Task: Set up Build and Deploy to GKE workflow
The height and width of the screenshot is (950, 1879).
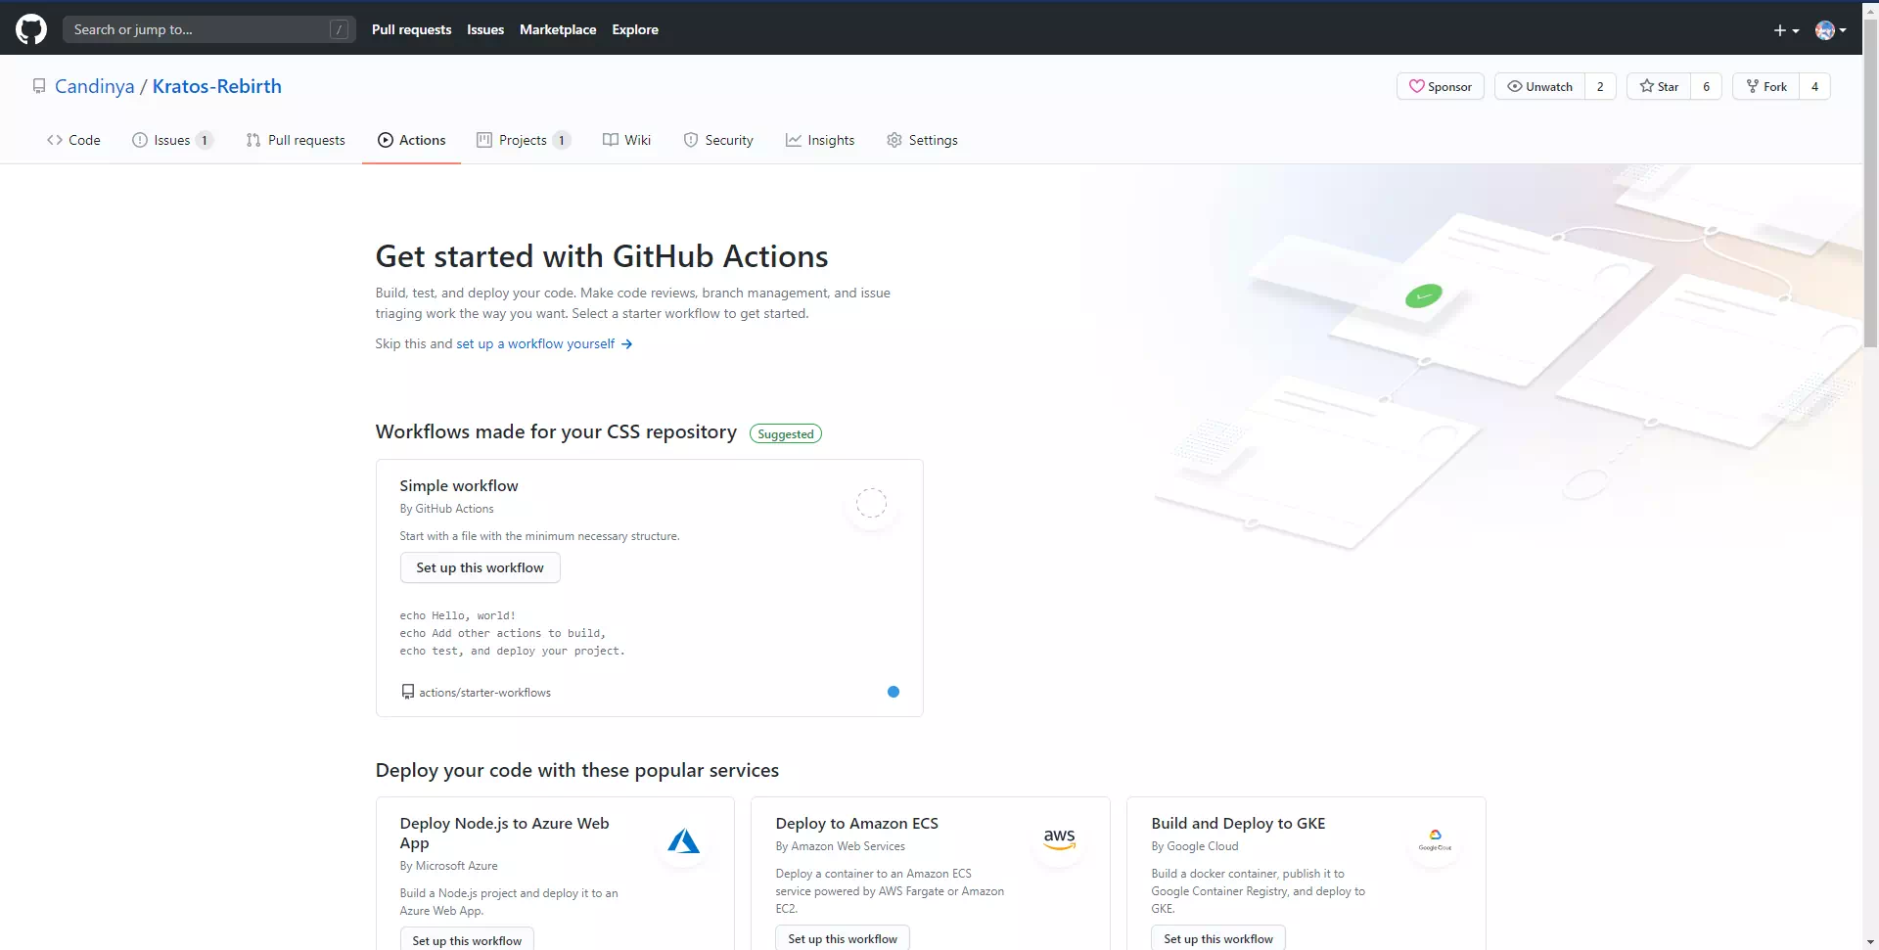Action: [x=1218, y=938]
